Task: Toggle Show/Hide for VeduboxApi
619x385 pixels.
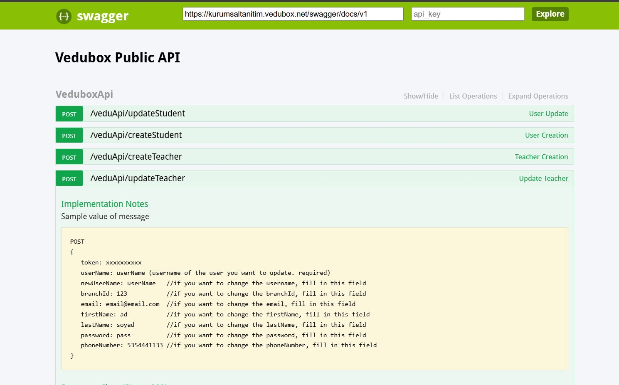Action: (x=421, y=96)
